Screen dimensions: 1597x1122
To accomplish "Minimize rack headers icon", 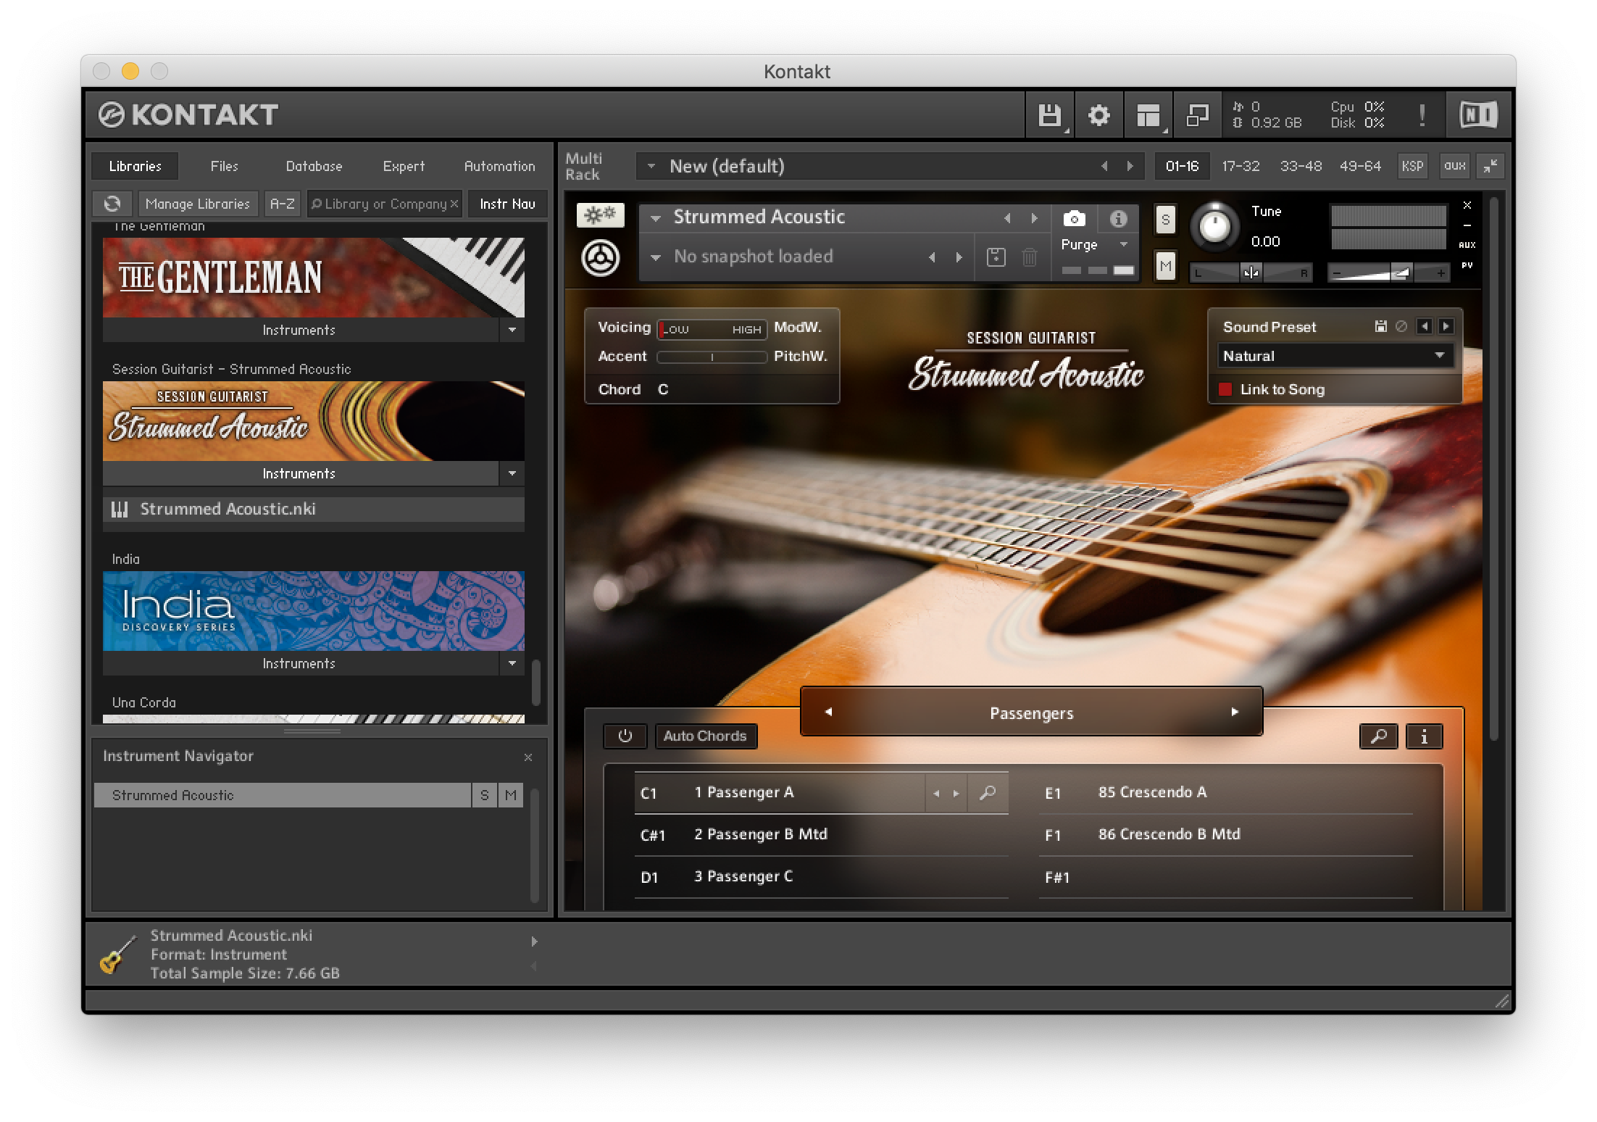I will point(1490,166).
